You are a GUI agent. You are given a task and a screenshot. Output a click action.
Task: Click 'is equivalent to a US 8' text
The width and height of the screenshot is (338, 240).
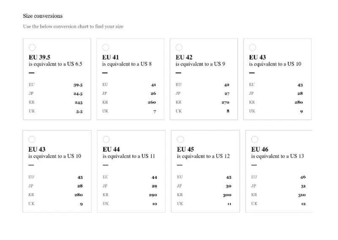(x=127, y=64)
